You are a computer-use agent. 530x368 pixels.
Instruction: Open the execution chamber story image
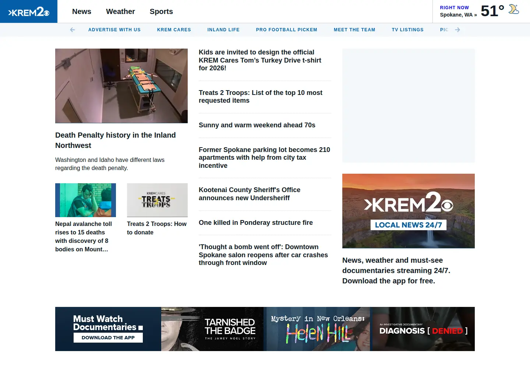(x=121, y=86)
